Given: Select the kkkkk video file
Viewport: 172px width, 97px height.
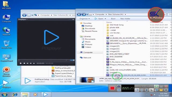Looking at the screenshot, I should click(112, 59).
